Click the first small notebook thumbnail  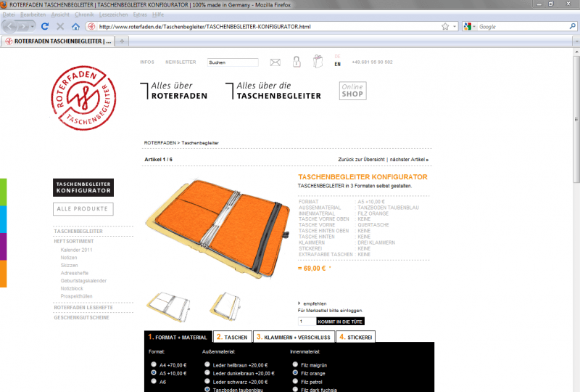click(169, 307)
